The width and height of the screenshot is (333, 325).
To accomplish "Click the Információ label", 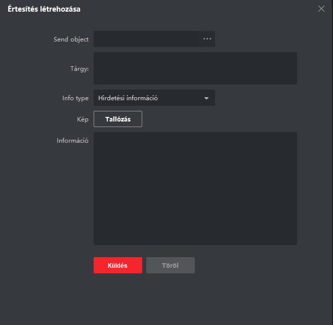I will pos(72,140).
